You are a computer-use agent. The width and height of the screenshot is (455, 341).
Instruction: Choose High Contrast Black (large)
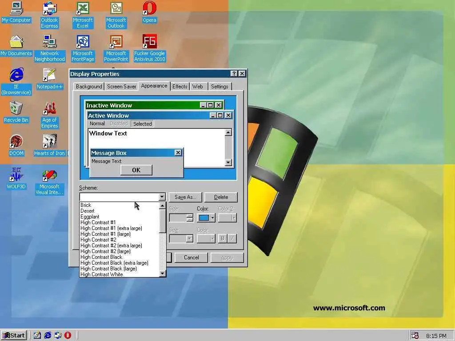point(120,269)
